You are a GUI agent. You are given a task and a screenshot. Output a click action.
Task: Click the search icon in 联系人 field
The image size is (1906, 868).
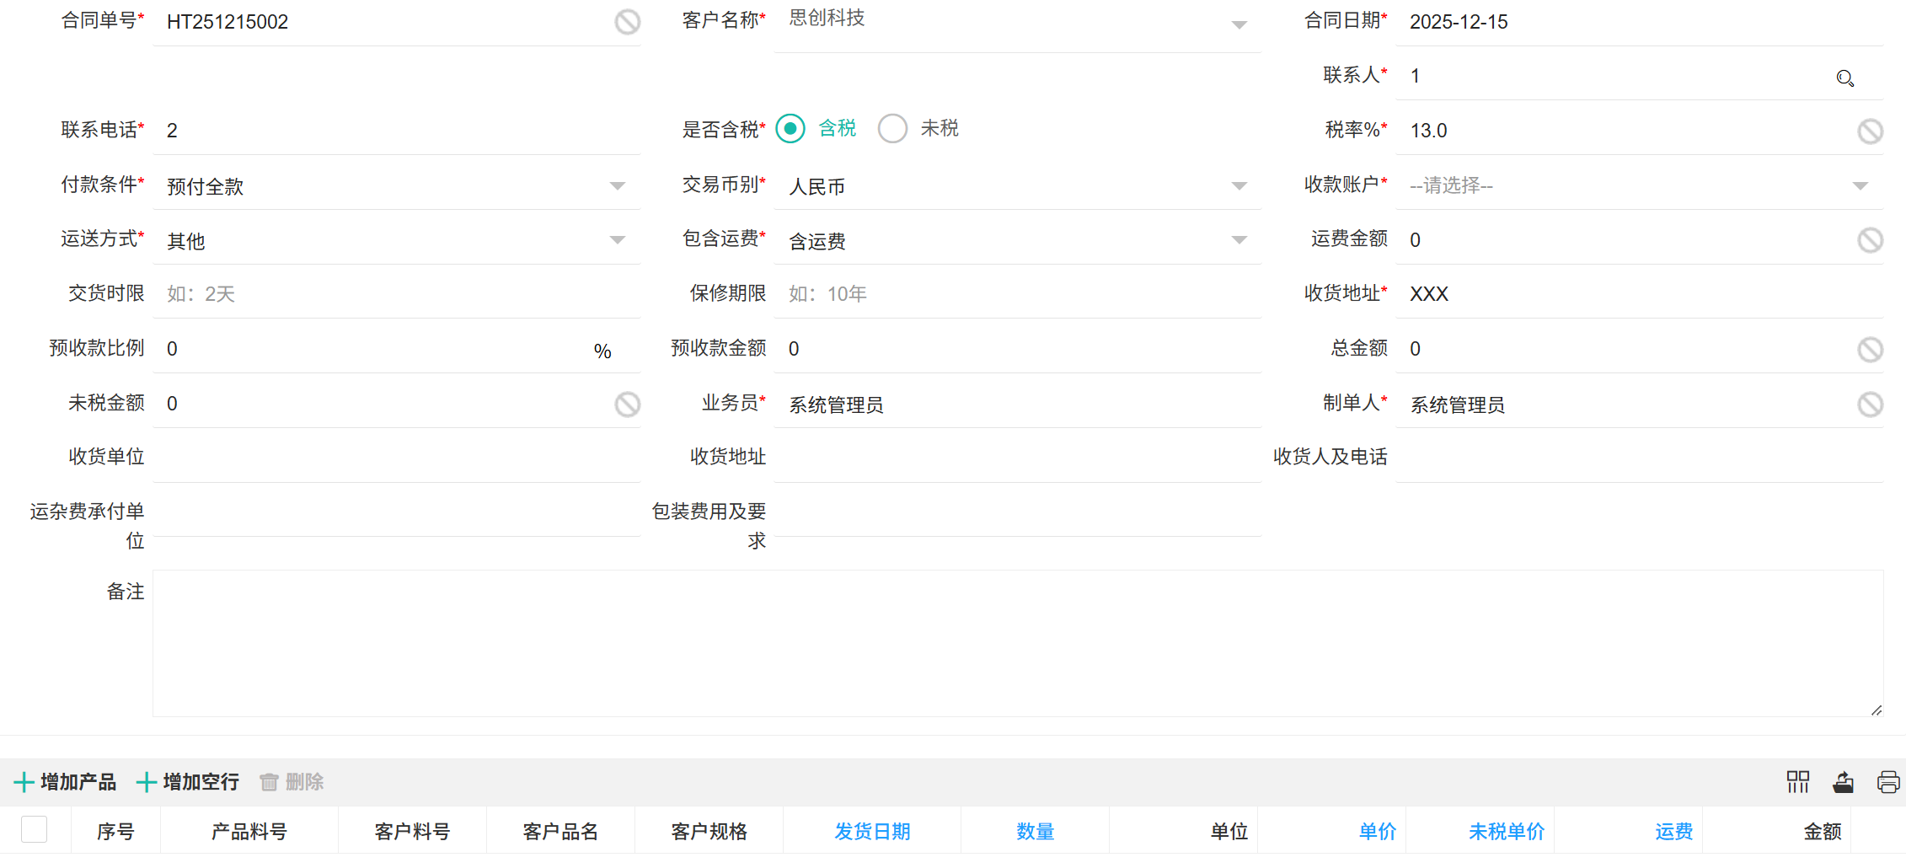click(x=1844, y=78)
